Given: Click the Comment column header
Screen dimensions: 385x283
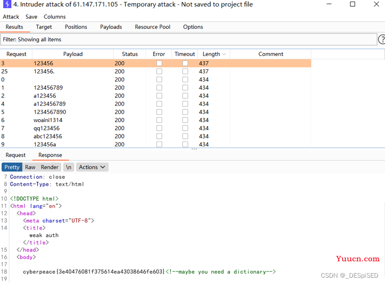Looking at the screenshot, I should 271,54.
